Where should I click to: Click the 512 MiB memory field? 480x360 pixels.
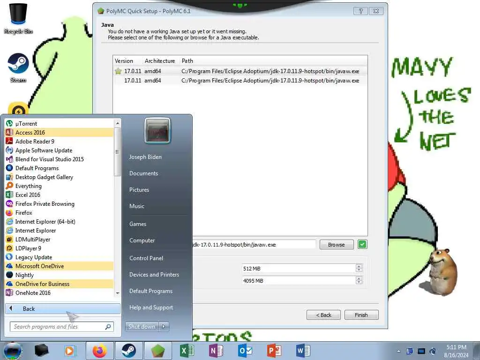299,269
